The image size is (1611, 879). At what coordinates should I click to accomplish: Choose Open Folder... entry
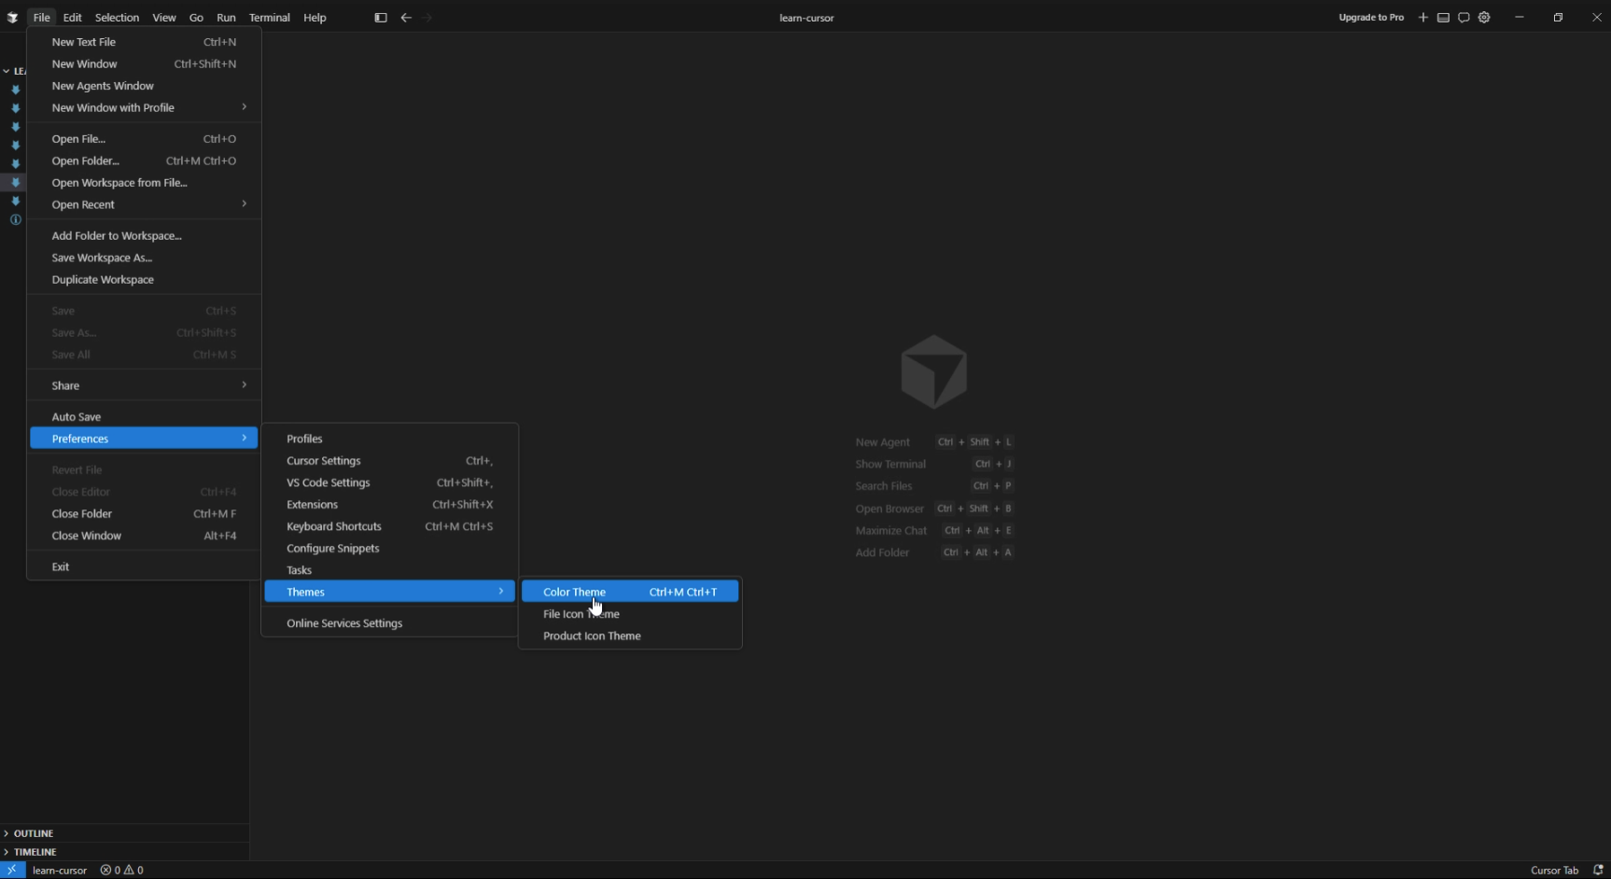point(144,160)
